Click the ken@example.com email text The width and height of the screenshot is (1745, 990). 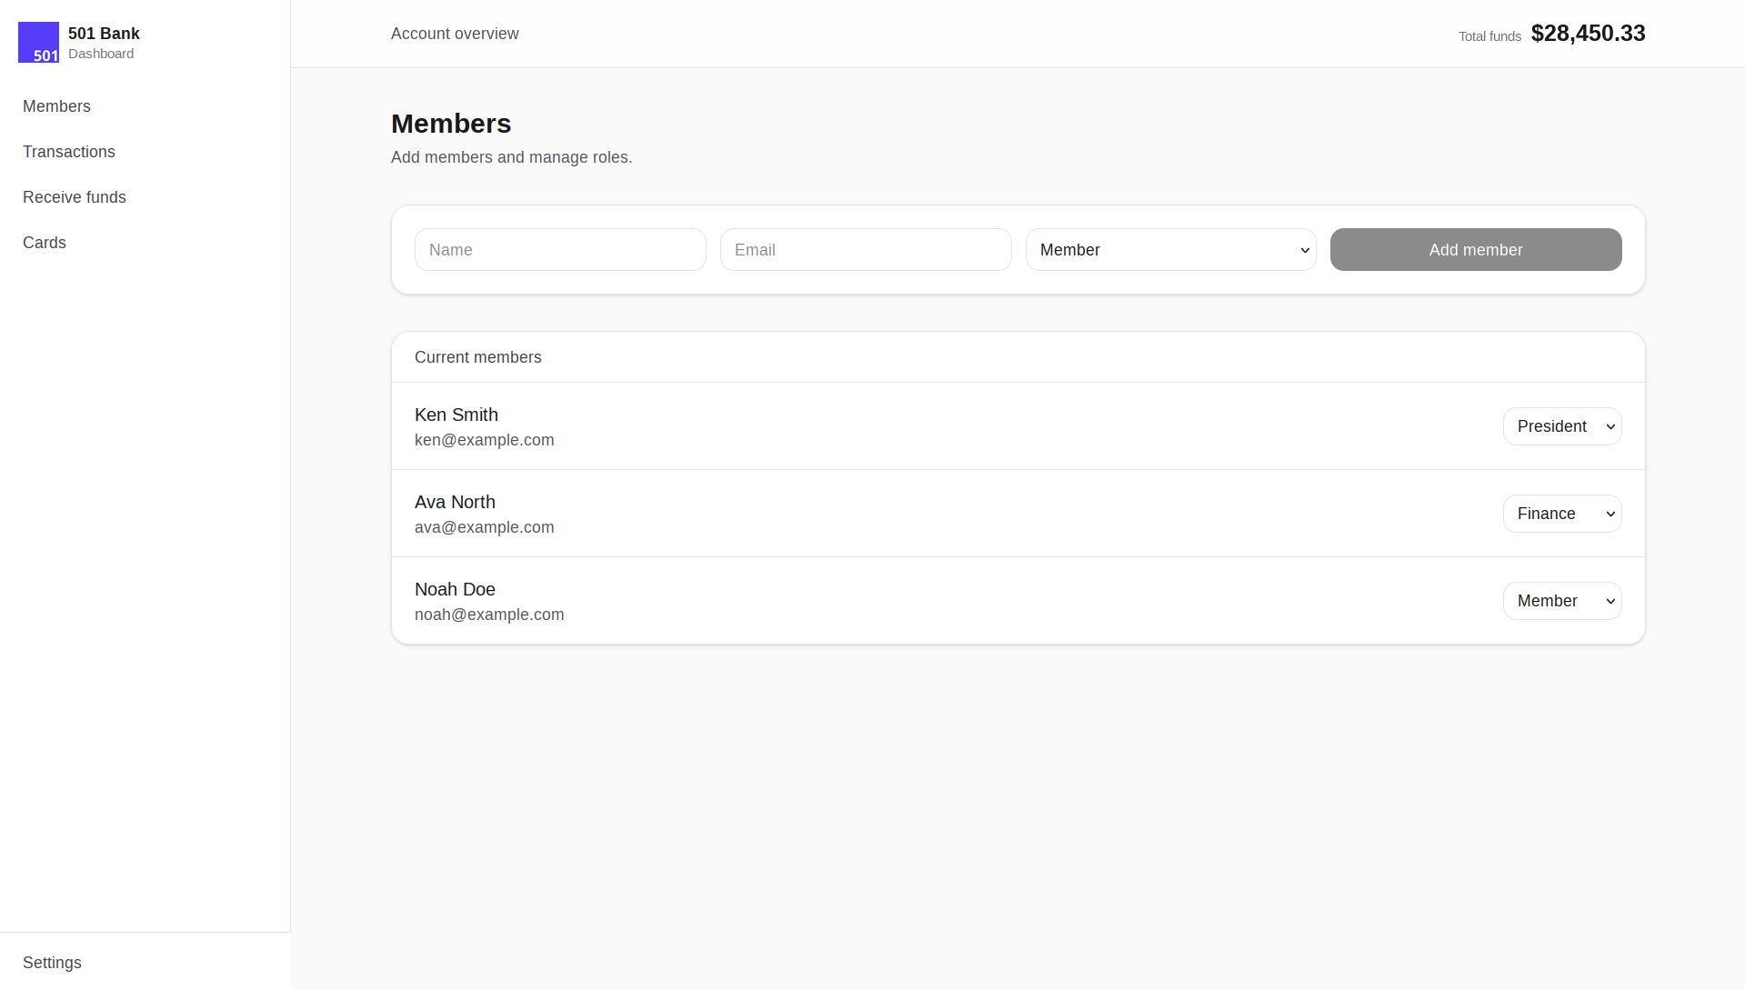[x=484, y=440]
